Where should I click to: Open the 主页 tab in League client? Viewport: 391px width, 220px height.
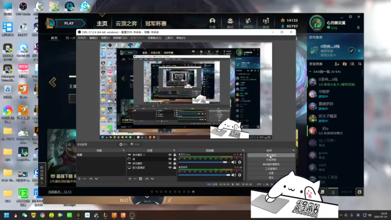[102, 23]
